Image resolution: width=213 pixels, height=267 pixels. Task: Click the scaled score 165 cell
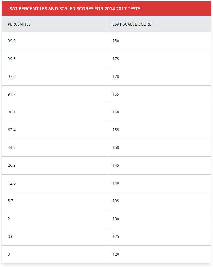click(x=159, y=94)
